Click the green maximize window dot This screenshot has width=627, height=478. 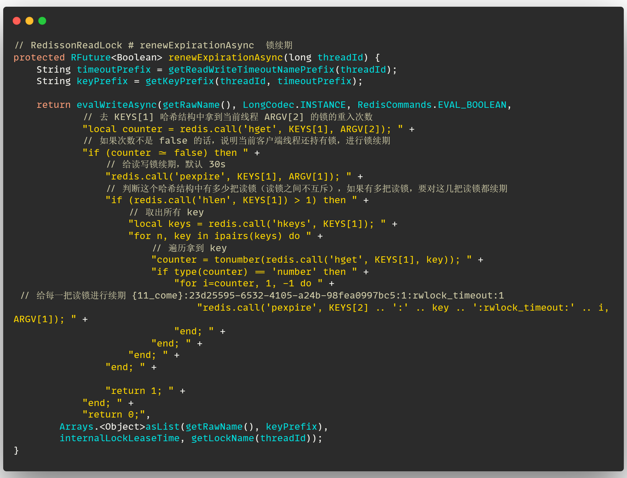42,21
